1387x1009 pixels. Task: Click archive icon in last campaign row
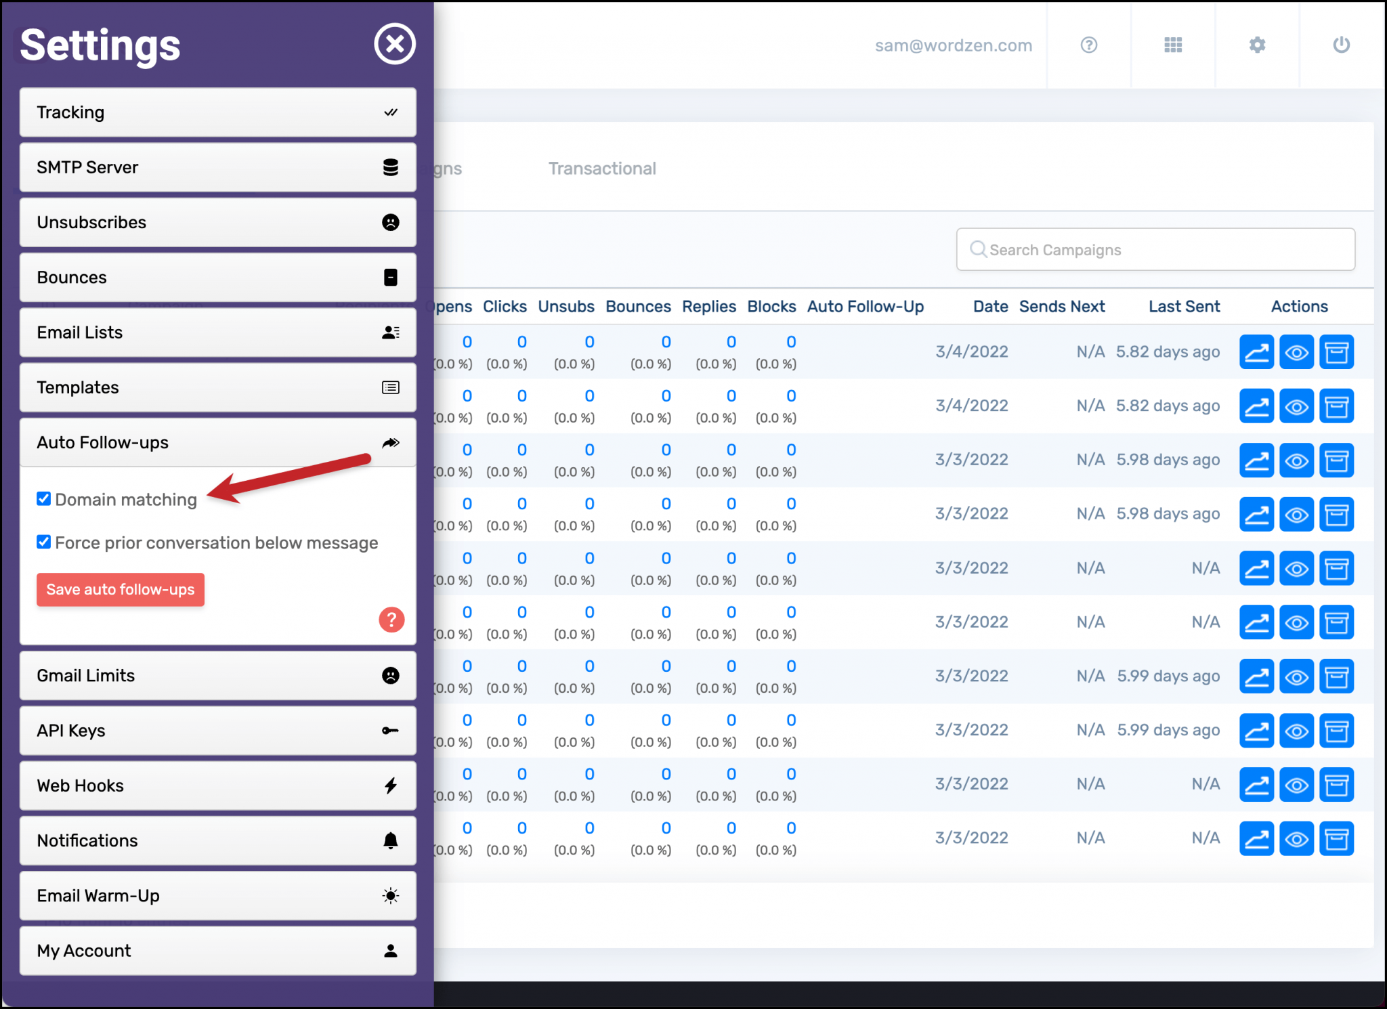[x=1336, y=839]
